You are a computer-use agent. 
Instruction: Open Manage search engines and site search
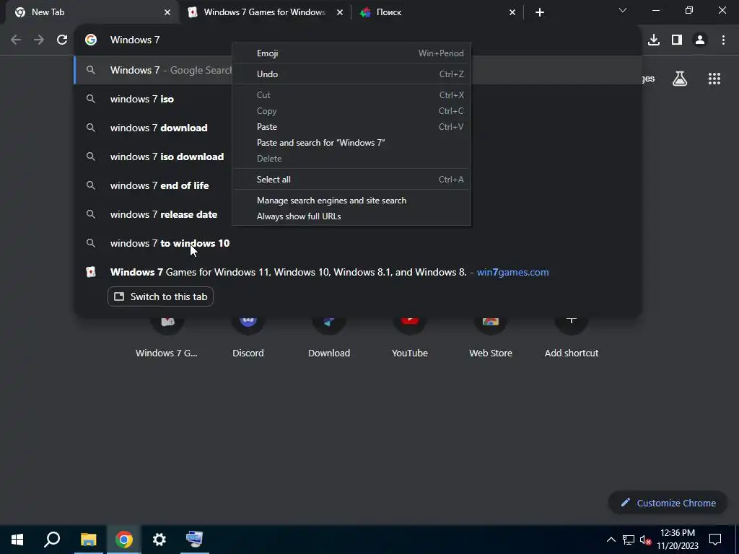click(x=351, y=201)
